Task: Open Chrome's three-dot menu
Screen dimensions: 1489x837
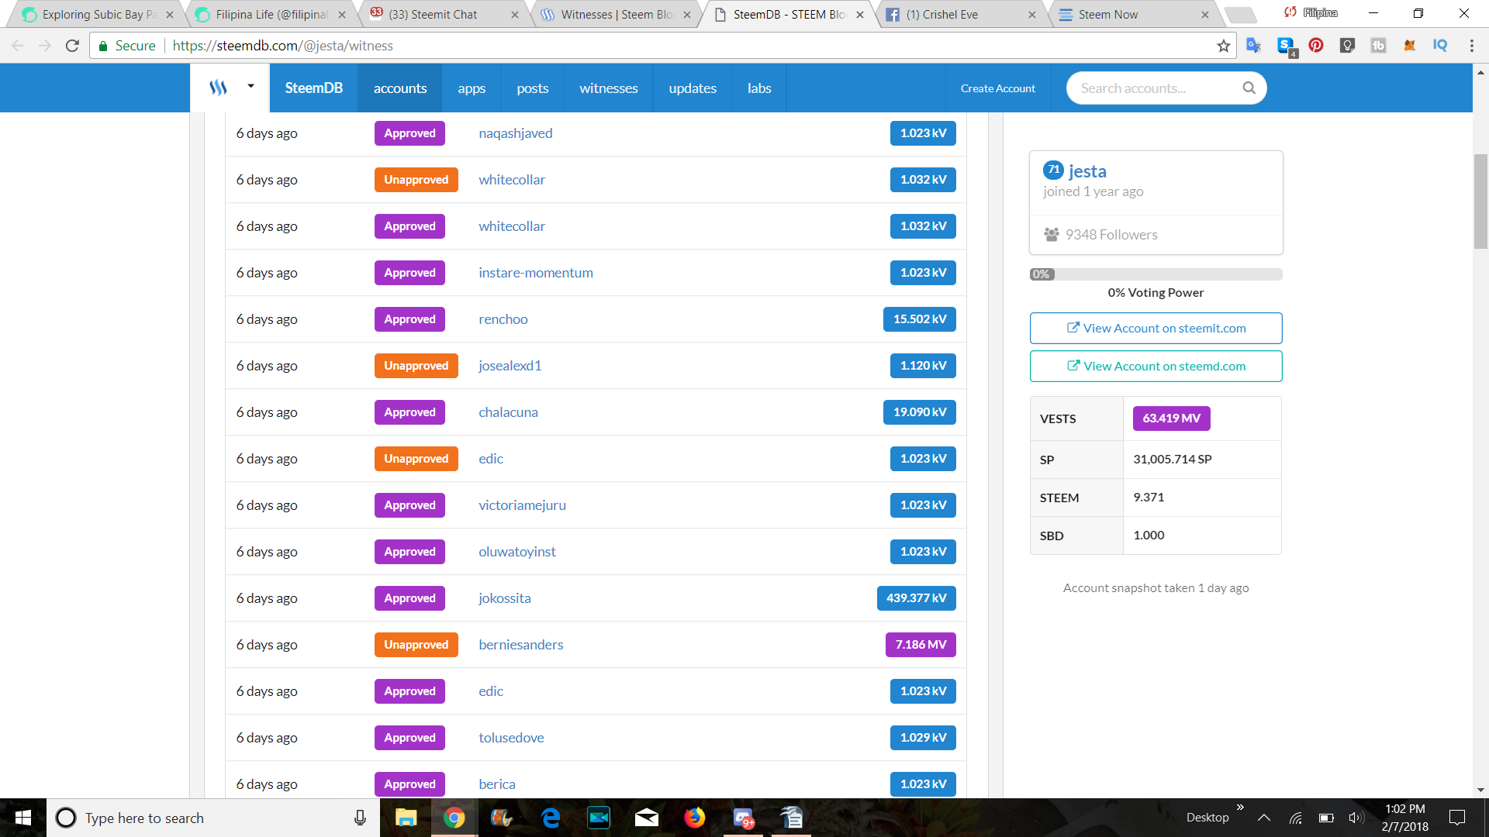Action: [x=1472, y=45]
